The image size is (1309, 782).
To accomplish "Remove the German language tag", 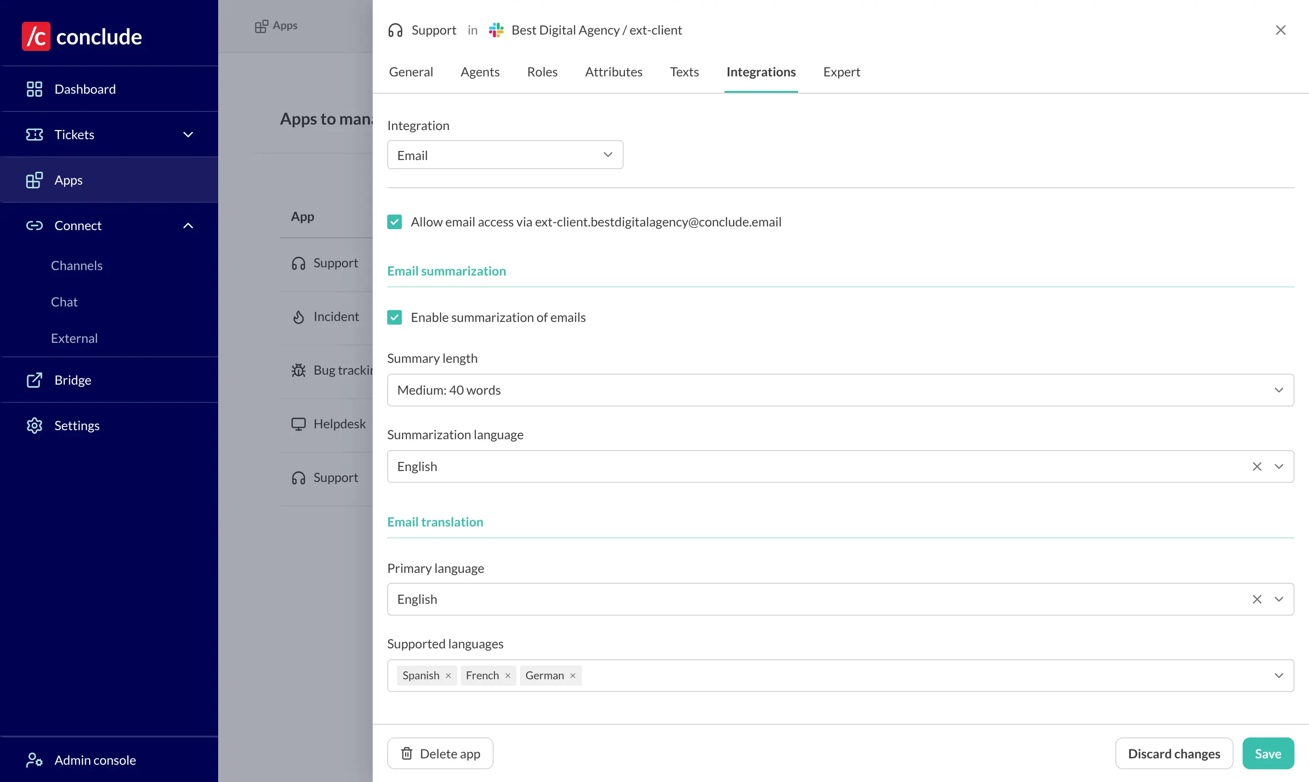I will [x=573, y=676].
